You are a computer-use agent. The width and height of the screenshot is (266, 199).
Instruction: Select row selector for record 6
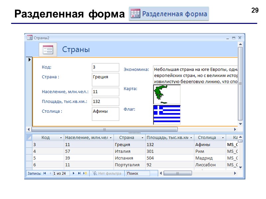tap(29, 165)
